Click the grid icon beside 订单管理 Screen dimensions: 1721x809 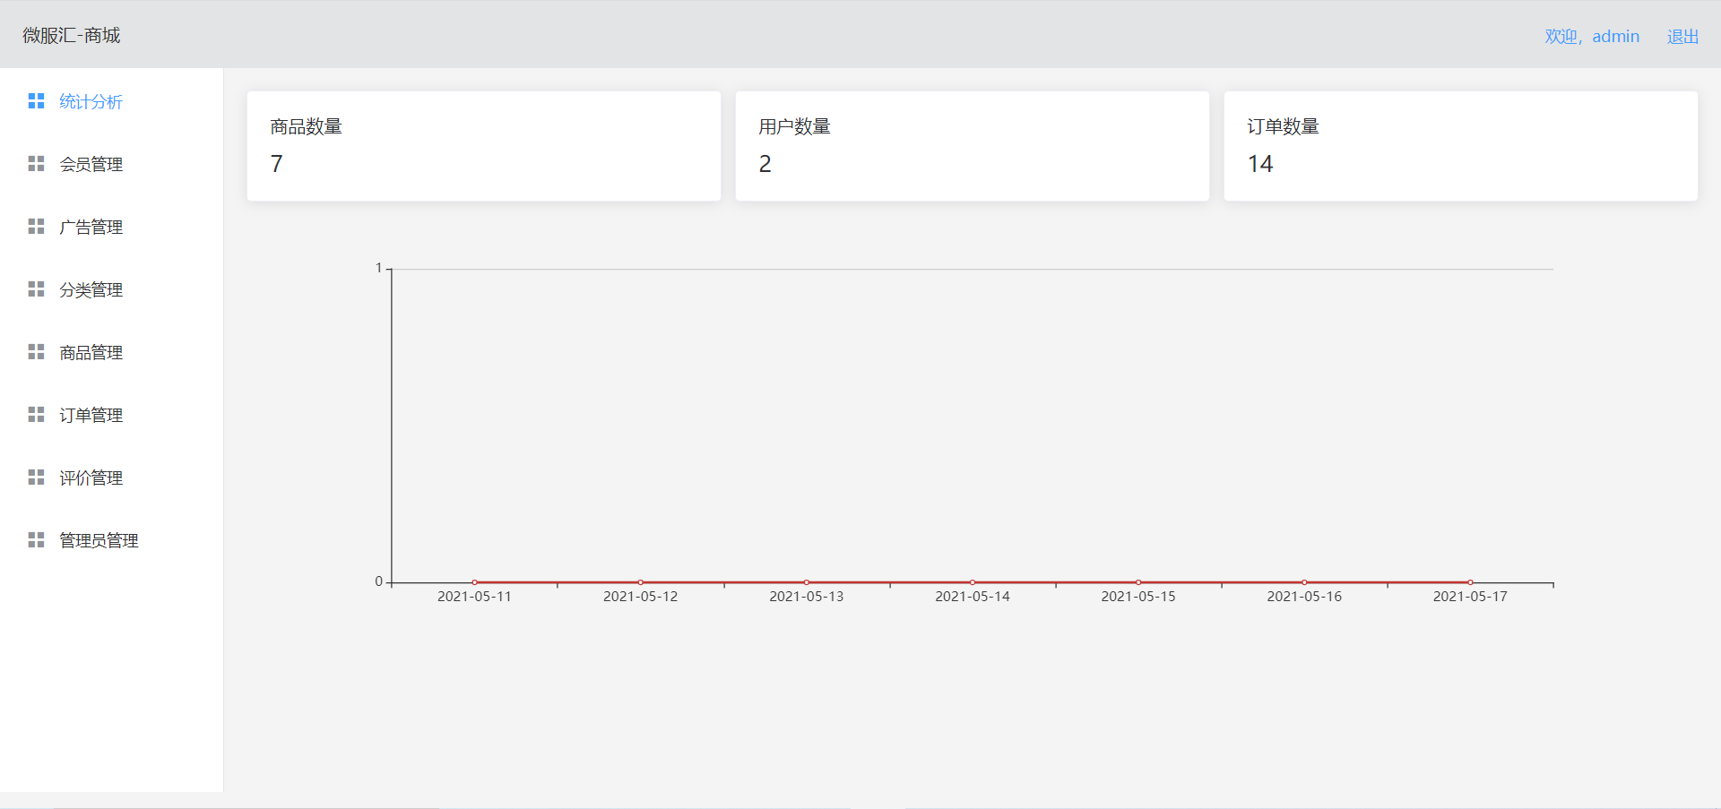[36, 415]
